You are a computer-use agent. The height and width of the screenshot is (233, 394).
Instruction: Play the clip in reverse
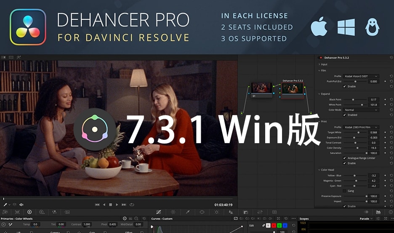pyautogui.click(x=104, y=205)
